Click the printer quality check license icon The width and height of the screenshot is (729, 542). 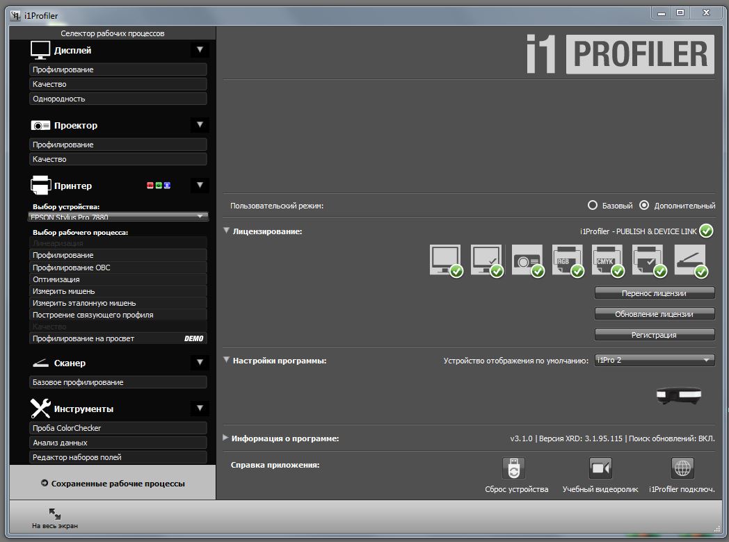649,261
